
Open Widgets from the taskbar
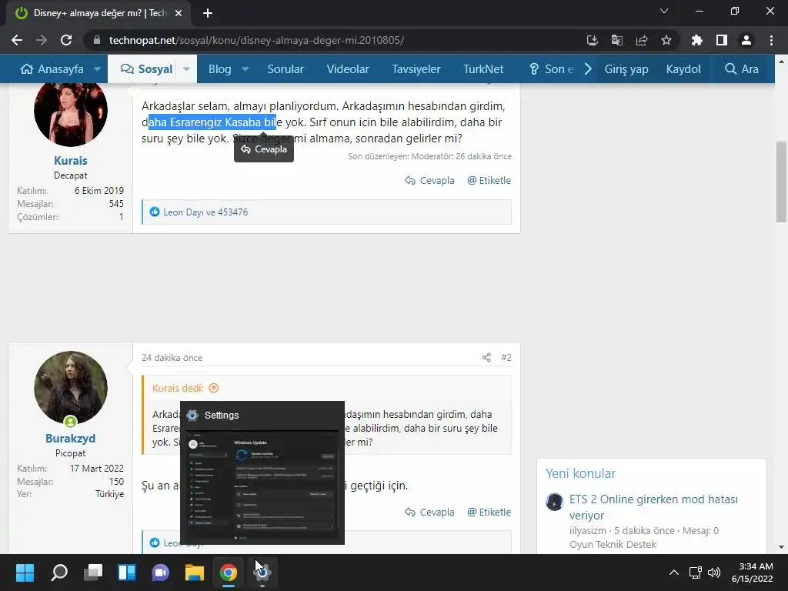(x=127, y=573)
